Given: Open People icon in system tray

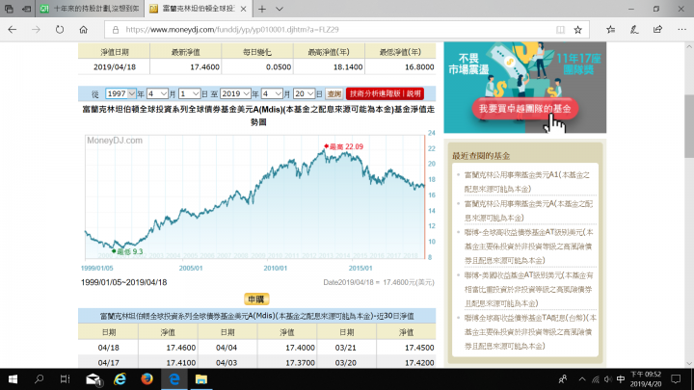Looking at the screenshot, I should [563, 379].
